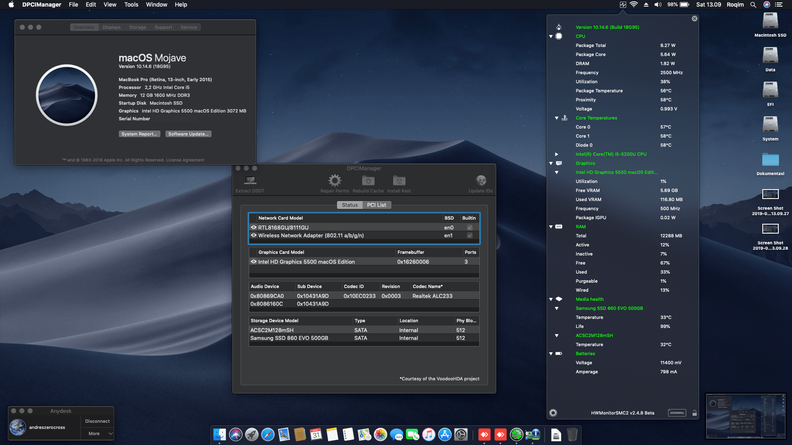Image resolution: width=792 pixels, height=445 pixels.
Task: Open the AnyDesk More dropdown
Action: click(97, 433)
